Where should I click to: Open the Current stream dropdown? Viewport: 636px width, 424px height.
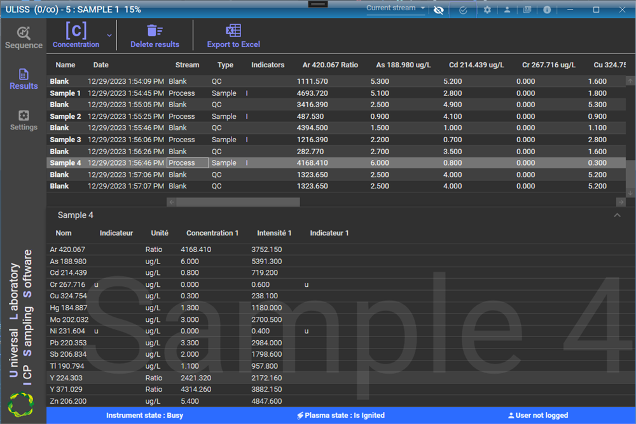click(x=396, y=8)
